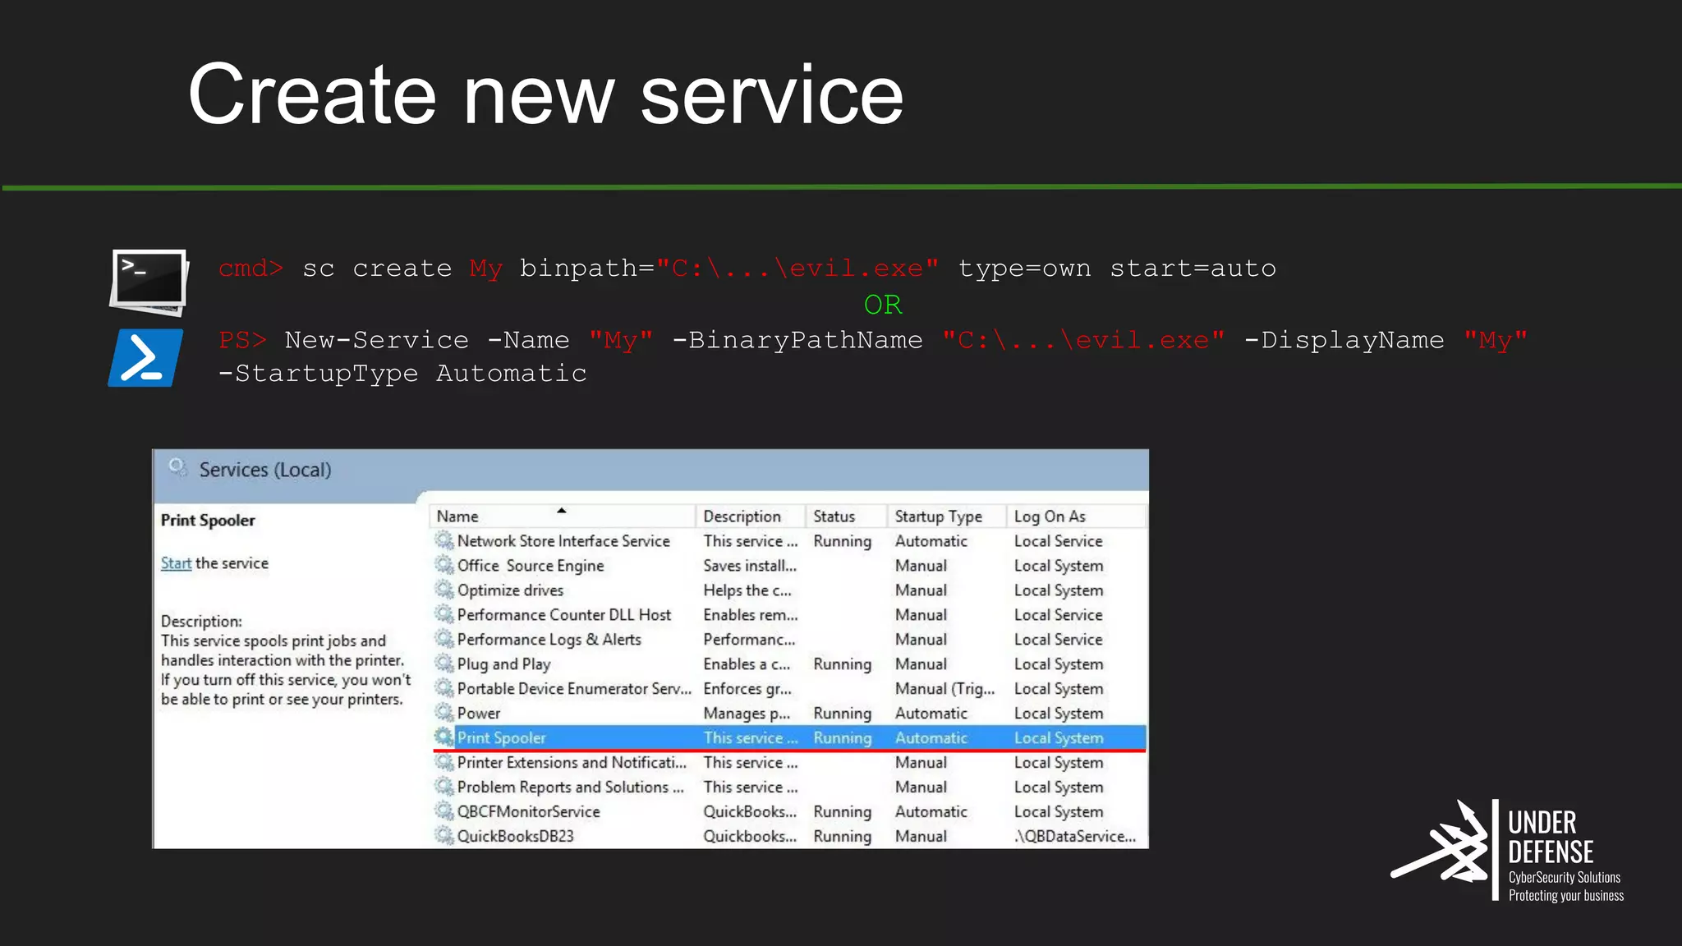This screenshot has width=1682, height=946.
Task: Click the command prompt terminal icon
Action: tap(149, 282)
